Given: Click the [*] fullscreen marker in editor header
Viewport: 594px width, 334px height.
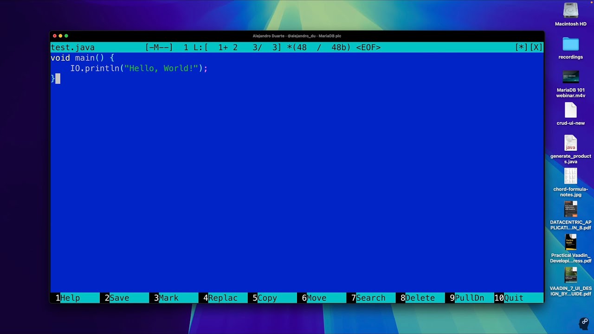Looking at the screenshot, I should click(521, 47).
